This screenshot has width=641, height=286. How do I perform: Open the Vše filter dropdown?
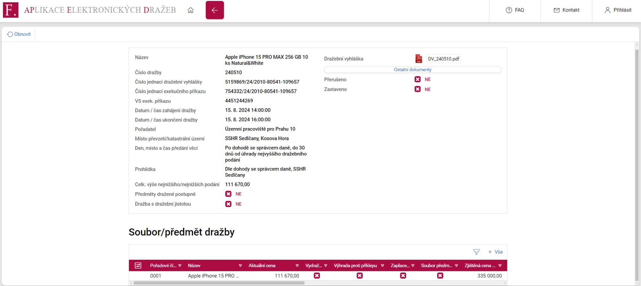click(x=495, y=252)
